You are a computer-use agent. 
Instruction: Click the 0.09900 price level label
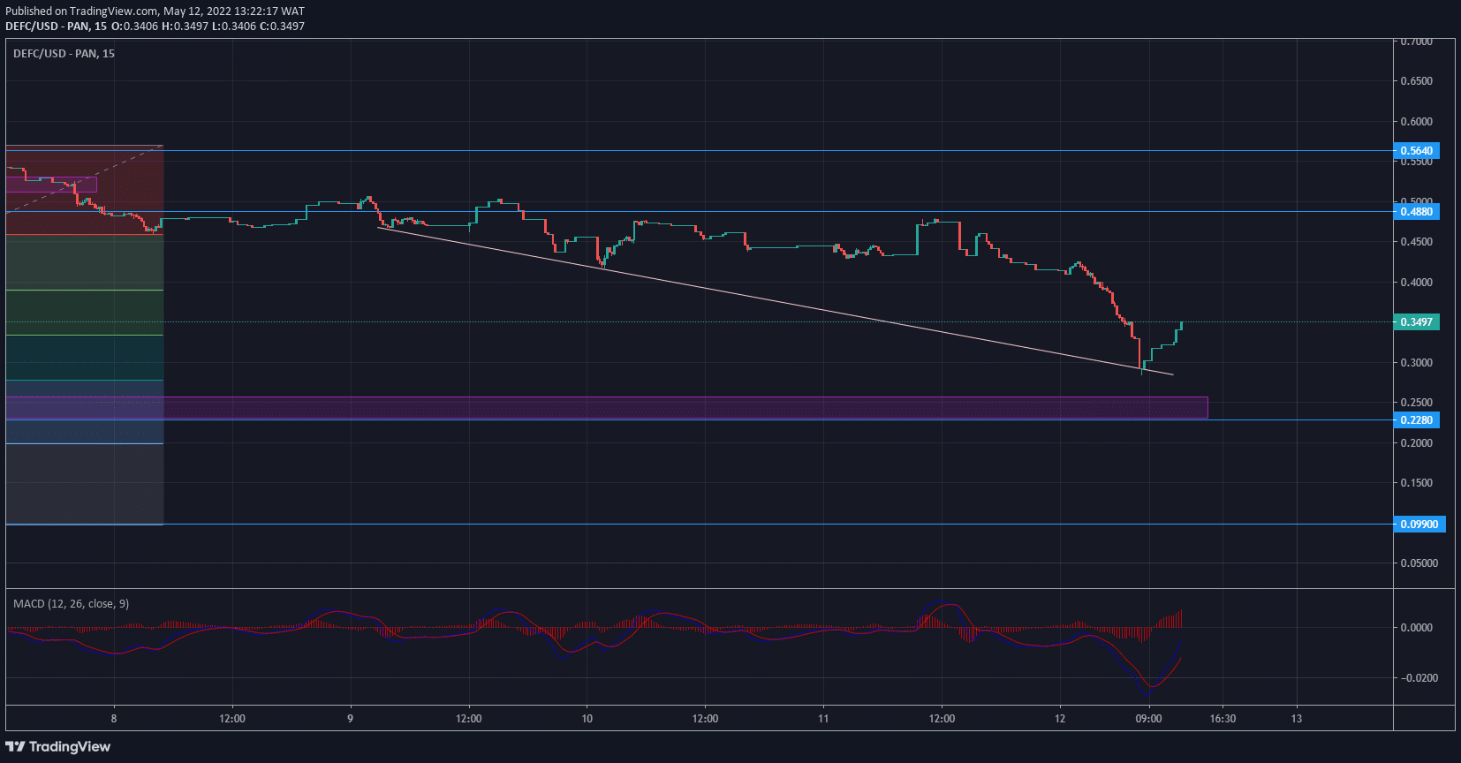(x=1419, y=525)
